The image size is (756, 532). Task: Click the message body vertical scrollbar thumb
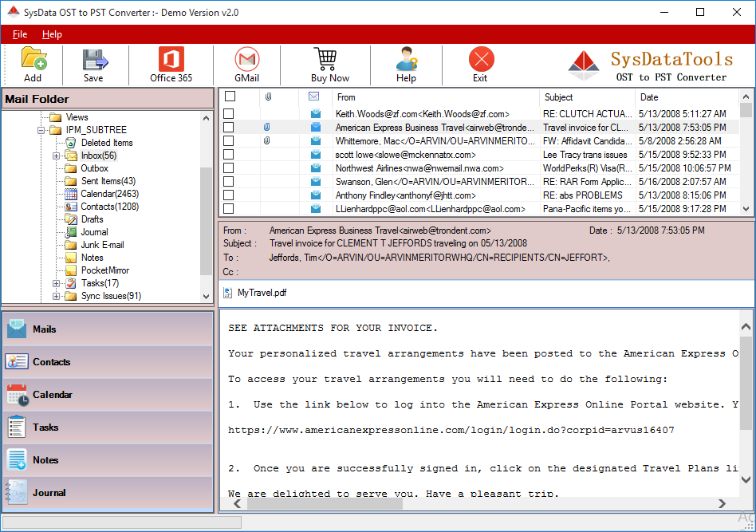746,383
